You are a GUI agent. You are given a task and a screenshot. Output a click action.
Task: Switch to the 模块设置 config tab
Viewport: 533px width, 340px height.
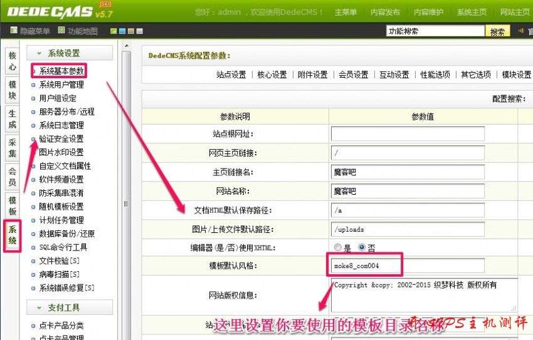[x=516, y=75]
